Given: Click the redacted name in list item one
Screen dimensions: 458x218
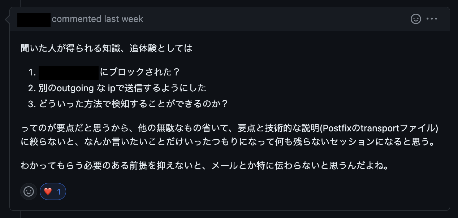Looking at the screenshot, I should [x=68, y=72].
